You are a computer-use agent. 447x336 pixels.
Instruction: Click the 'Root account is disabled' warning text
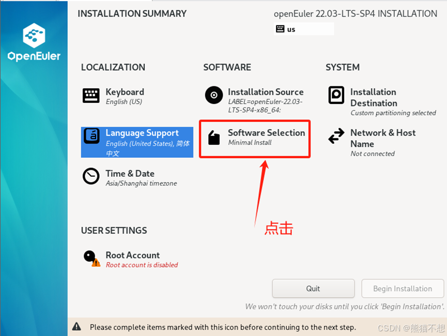(141, 265)
